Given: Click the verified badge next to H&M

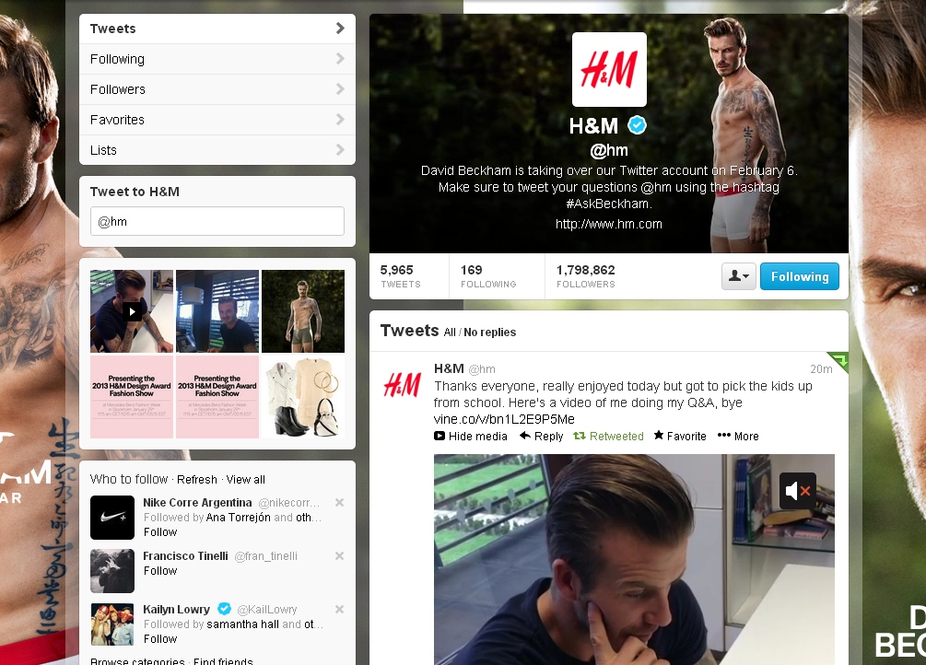Looking at the screenshot, I should tap(638, 125).
